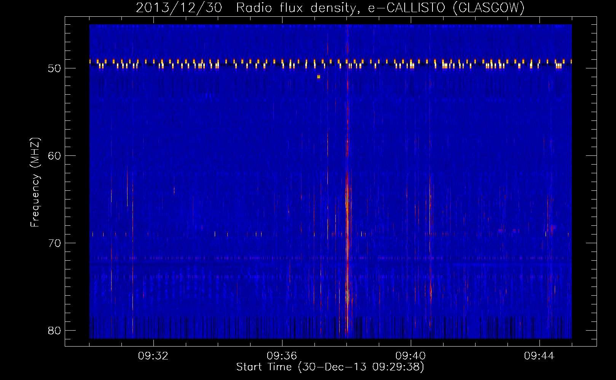Click the plot title "2013/12/30 Radio flux density, e-CALLISTO (GLASGOW)"
616x380 pixels.
pyautogui.click(x=330, y=8)
